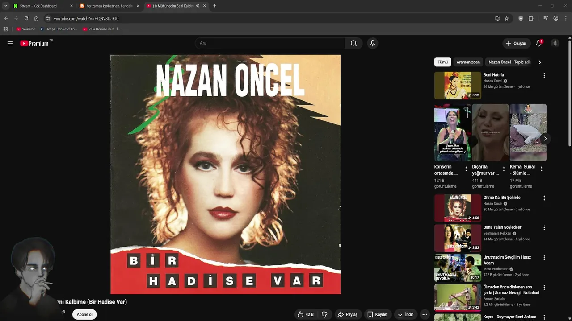Click the browser address bar URL
572x321 pixels.
[86, 18]
